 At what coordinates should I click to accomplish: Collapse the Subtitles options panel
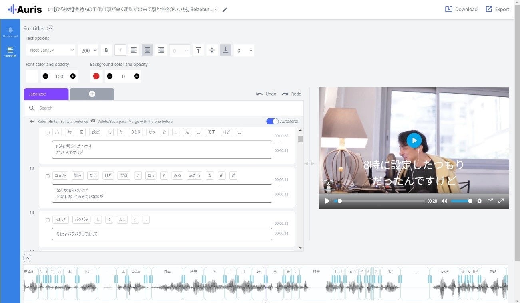(50, 28)
